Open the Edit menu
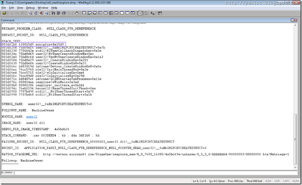 [x=12, y=8]
